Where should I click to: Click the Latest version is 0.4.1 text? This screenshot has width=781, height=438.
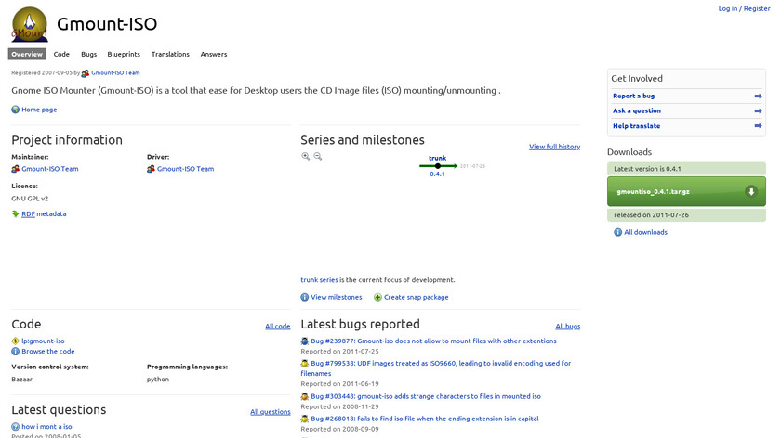point(647,169)
